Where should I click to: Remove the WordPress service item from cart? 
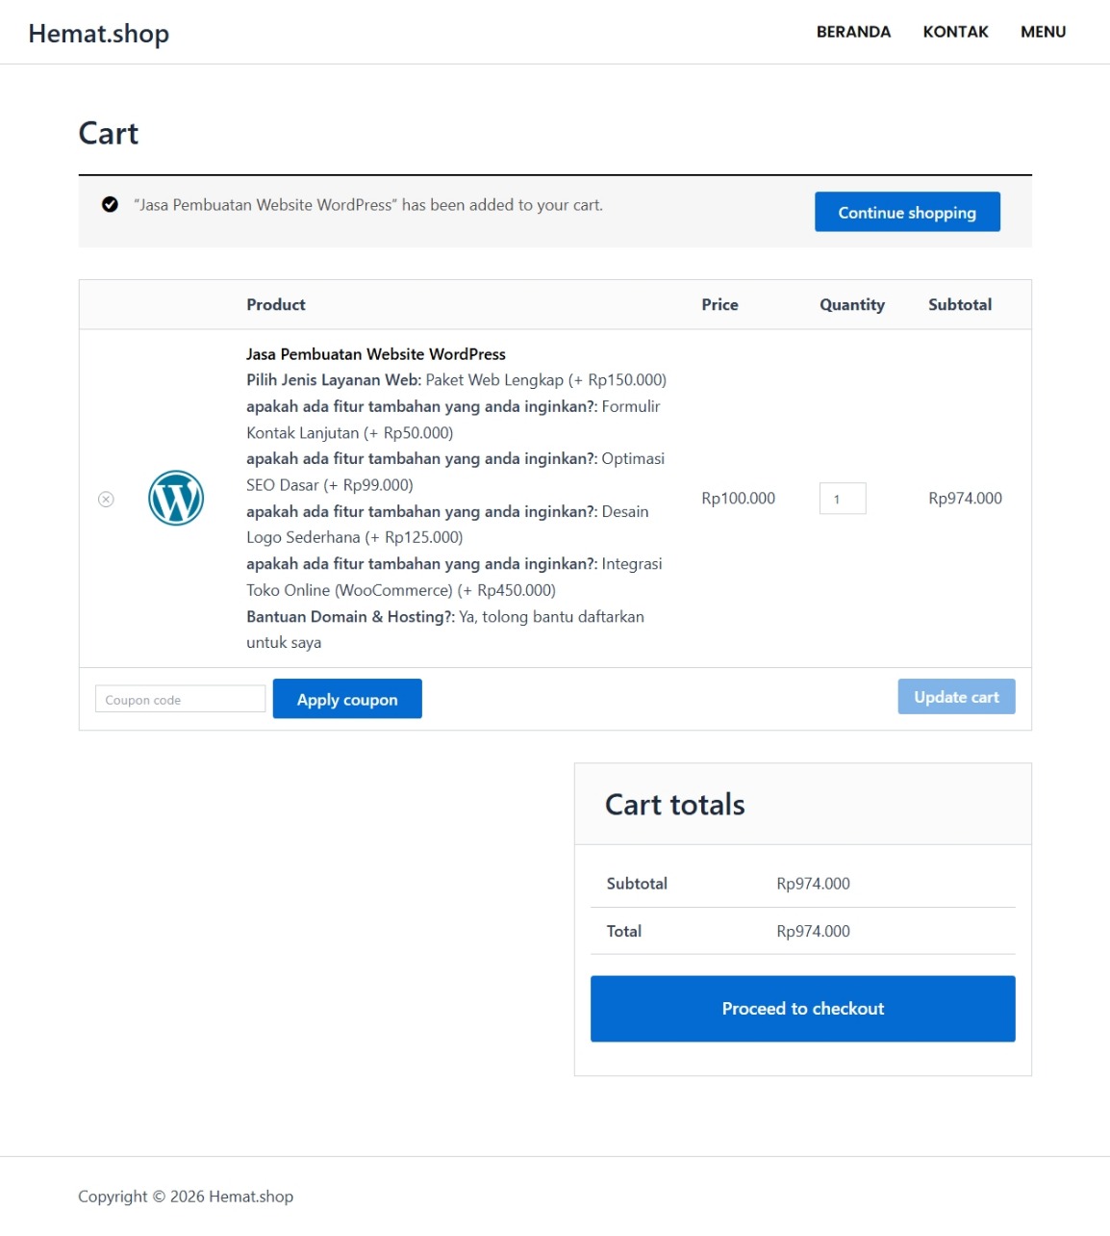pyautogui.click(x=107, y=499)
